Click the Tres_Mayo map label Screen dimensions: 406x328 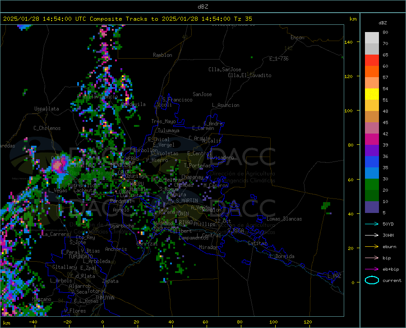pos(164,121)
